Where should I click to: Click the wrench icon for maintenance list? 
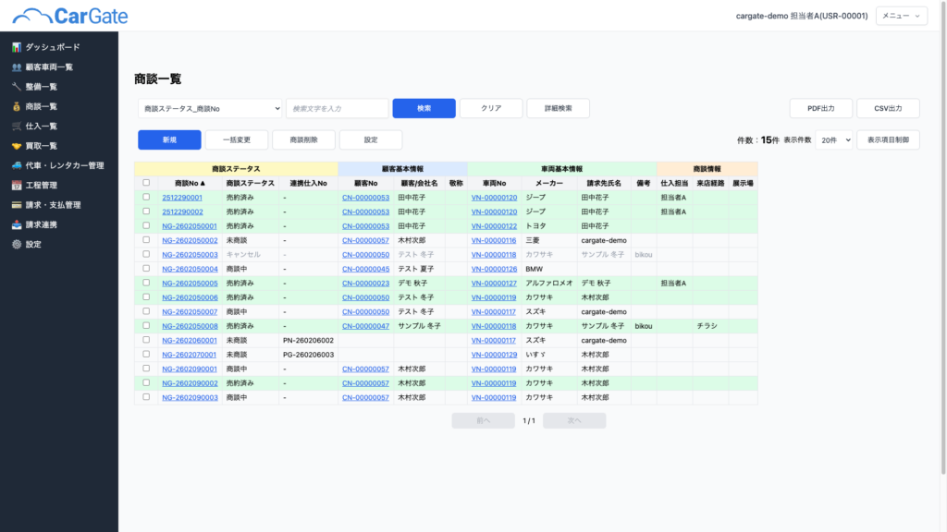pyautogui.click(x=17, y=87)
